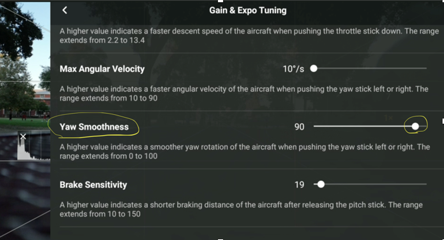Tap the Yaw Smoothness value 90

point(299,127)
